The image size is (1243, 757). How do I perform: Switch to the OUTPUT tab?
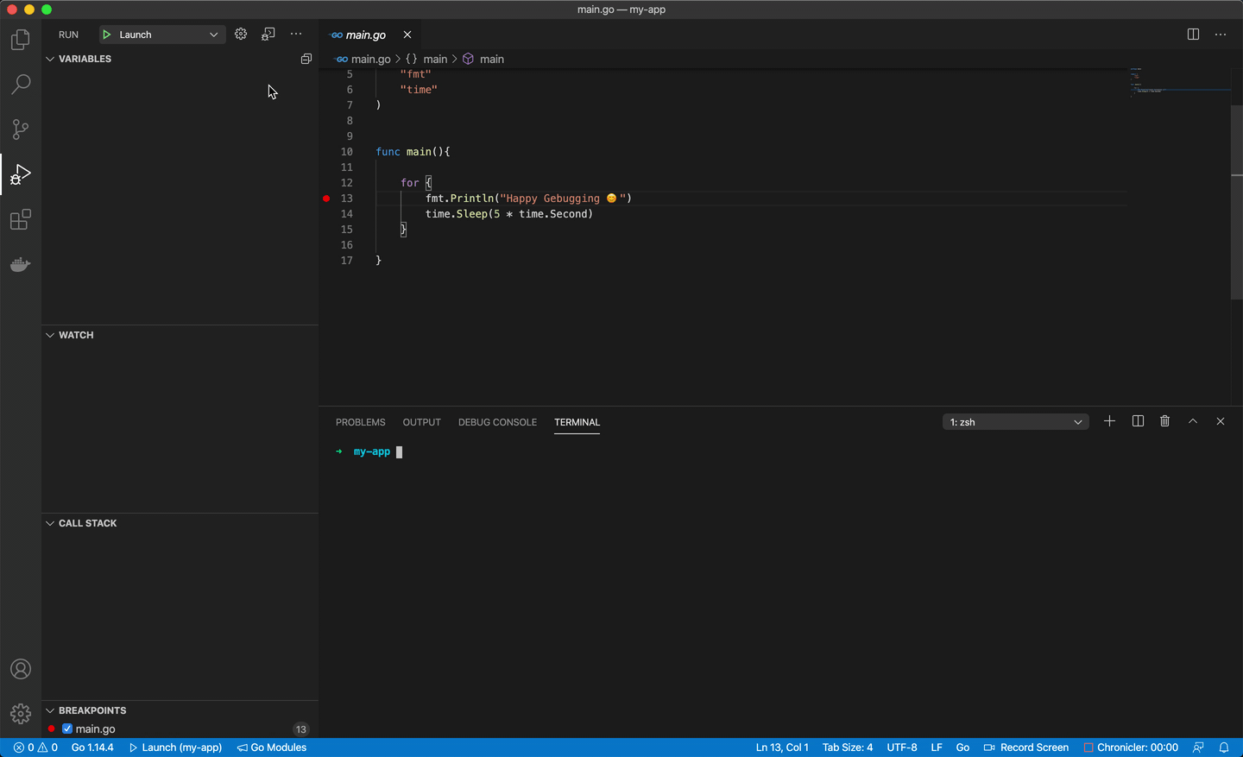421,422
